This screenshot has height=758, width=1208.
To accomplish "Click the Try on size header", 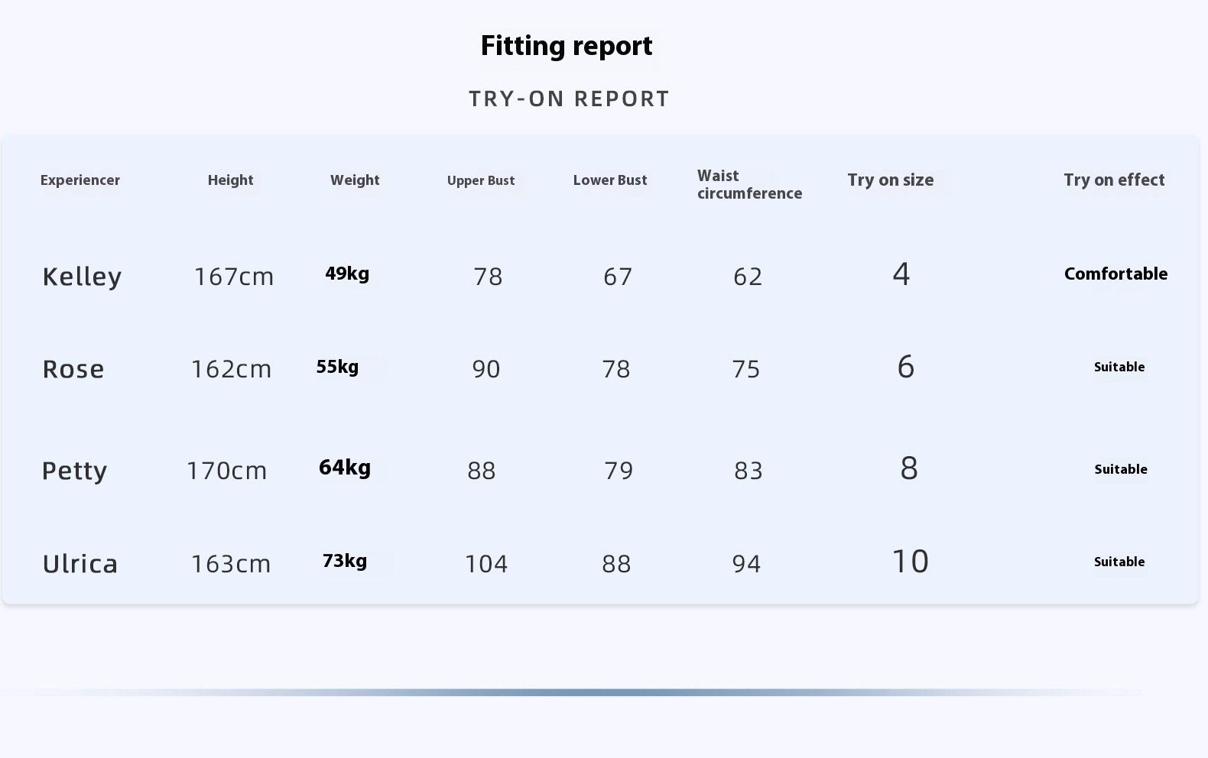I will [x=890, y=180].
